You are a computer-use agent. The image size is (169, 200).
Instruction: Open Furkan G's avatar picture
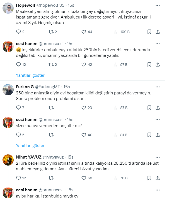pos(8,90)
